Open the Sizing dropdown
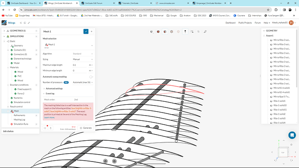The image size is (299, 168). tap(83, 59)
